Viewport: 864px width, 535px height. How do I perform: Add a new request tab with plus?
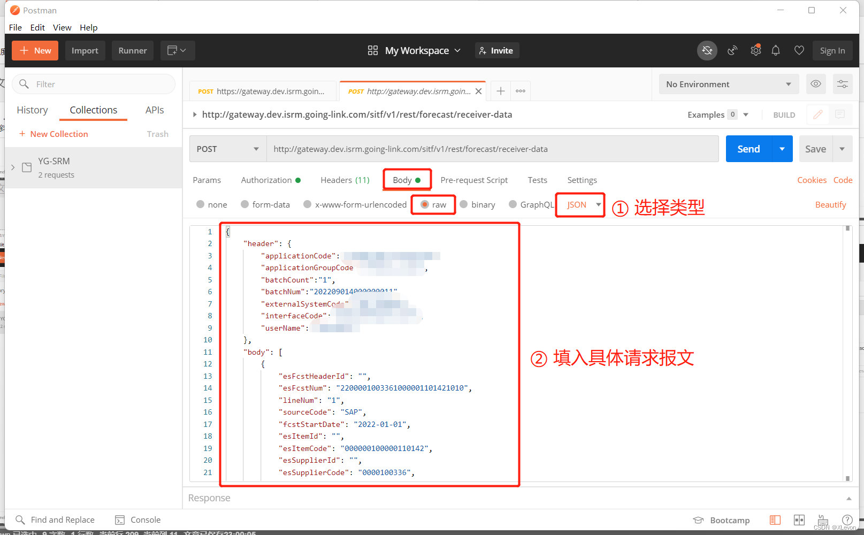click(501, 91)
